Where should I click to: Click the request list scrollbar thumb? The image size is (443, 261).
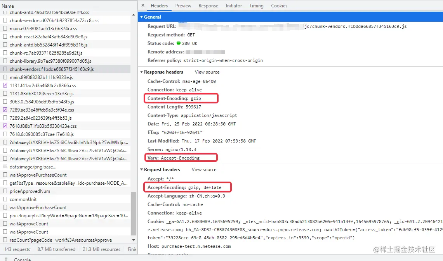(x=134, y=214)
